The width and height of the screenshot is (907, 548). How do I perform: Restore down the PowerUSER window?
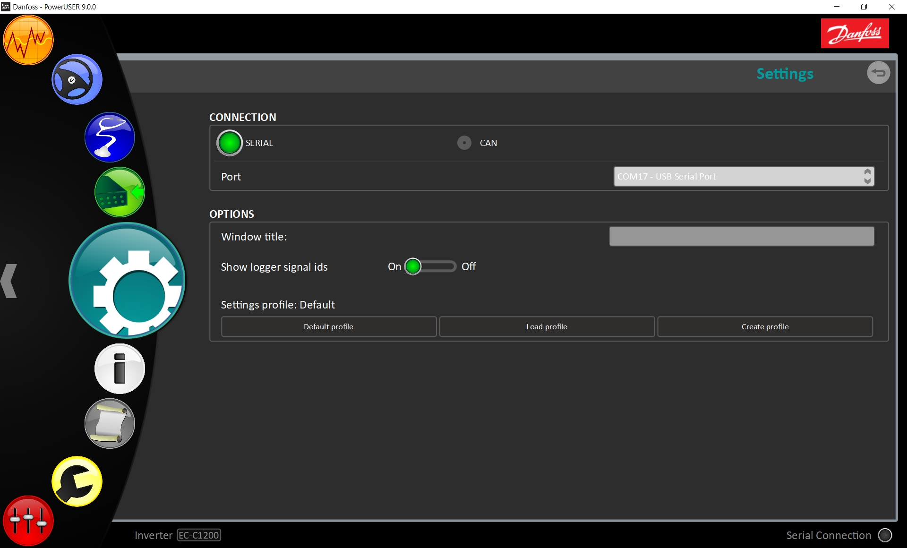[x=864, y=7]
